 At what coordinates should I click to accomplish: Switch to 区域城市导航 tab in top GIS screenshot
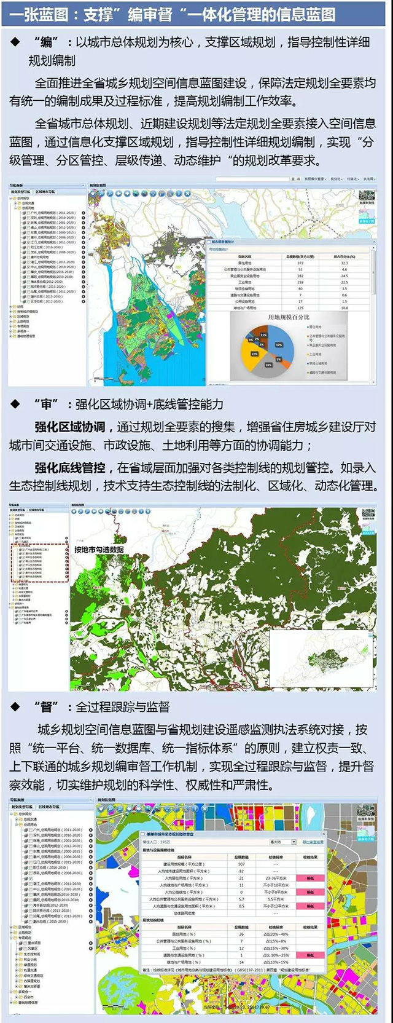point(45,192)
